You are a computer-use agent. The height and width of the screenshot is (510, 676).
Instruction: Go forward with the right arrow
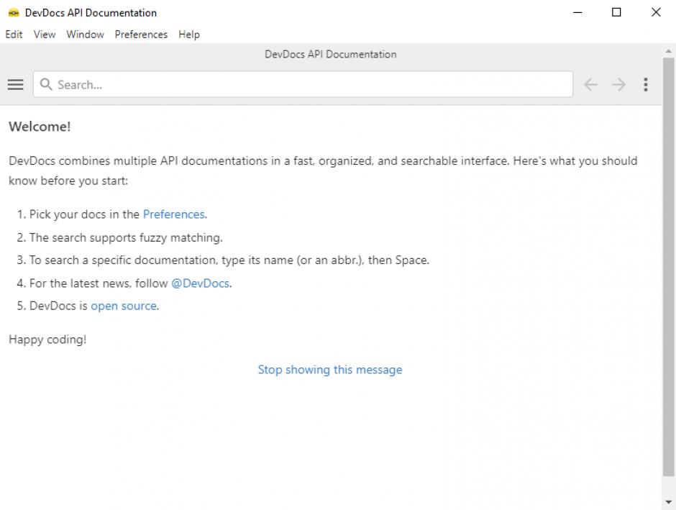[x=618, y=84]
